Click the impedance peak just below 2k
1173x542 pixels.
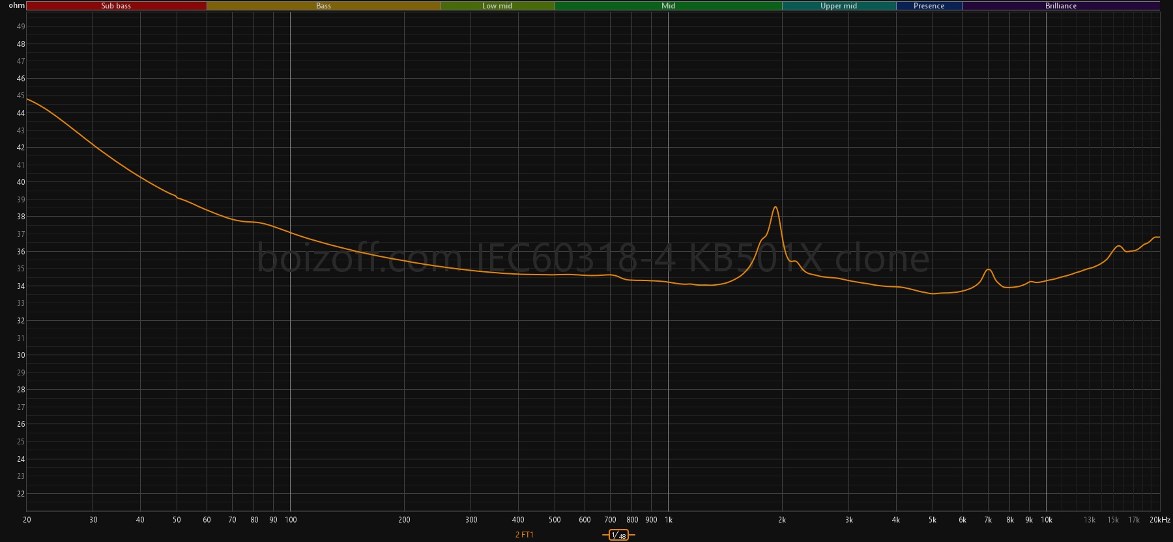click(x=775, y=208)
